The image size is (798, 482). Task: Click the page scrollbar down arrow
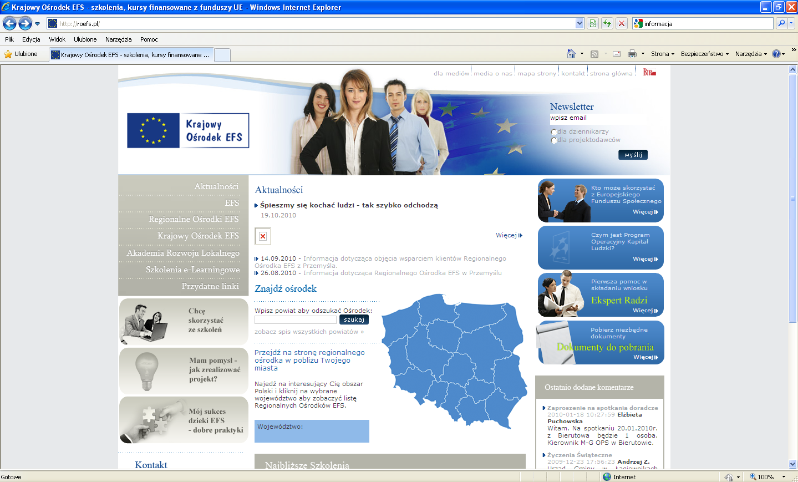(x=792, y=464)
